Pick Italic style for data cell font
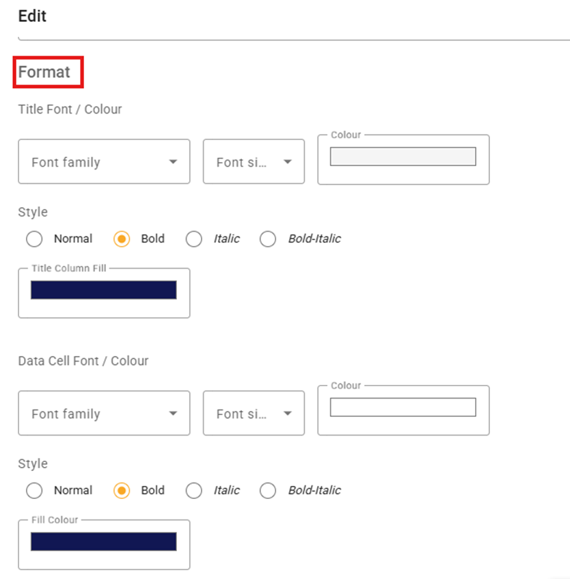Image resolution: width=570 pixels, height=579 pixels. point(194,491)
